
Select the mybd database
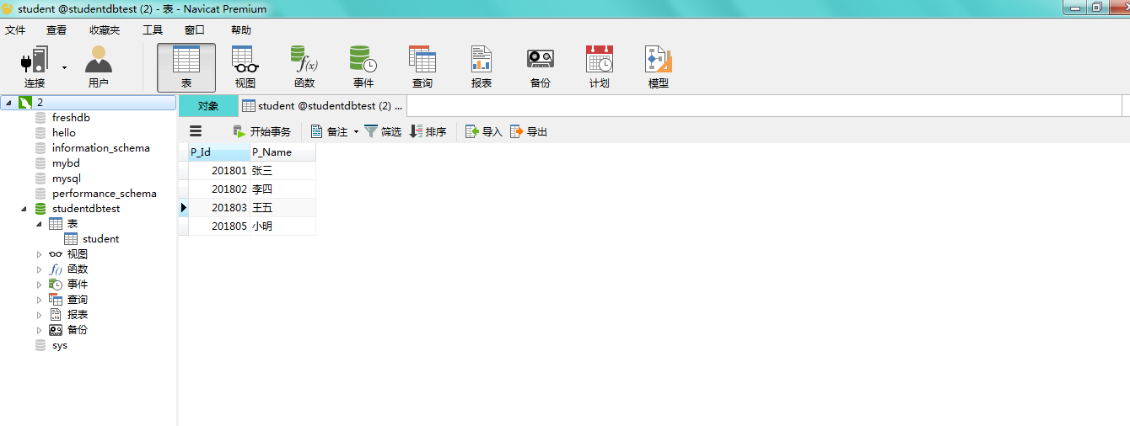pos(66,163)
